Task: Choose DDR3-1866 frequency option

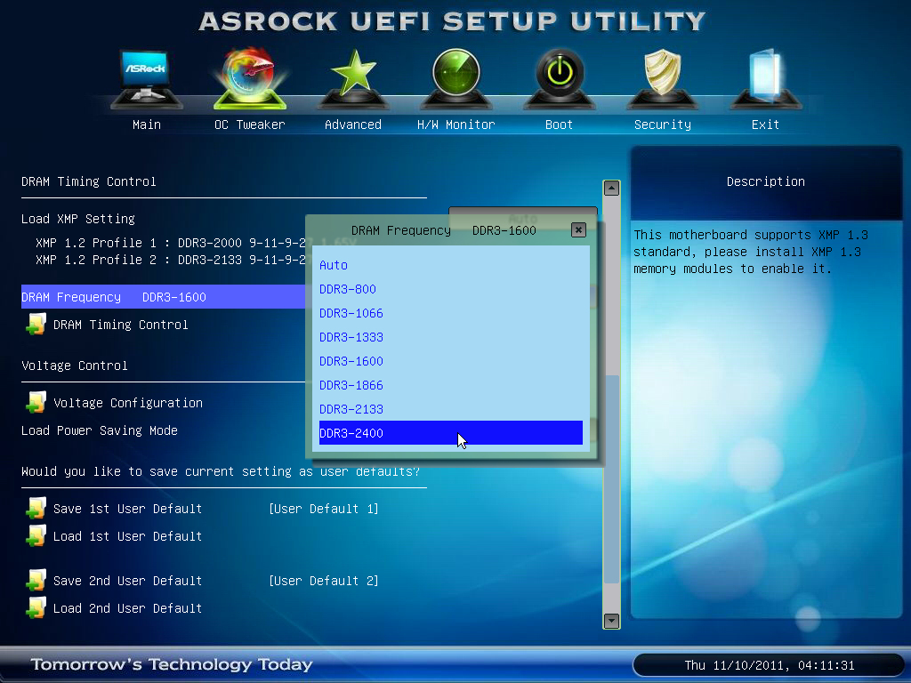Action: coord(451,385)
